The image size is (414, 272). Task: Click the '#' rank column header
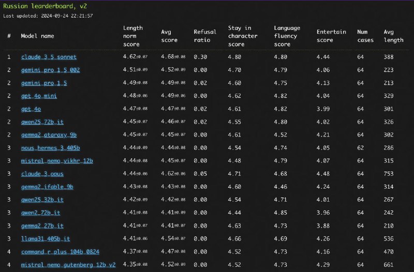[x=9, y=36]
